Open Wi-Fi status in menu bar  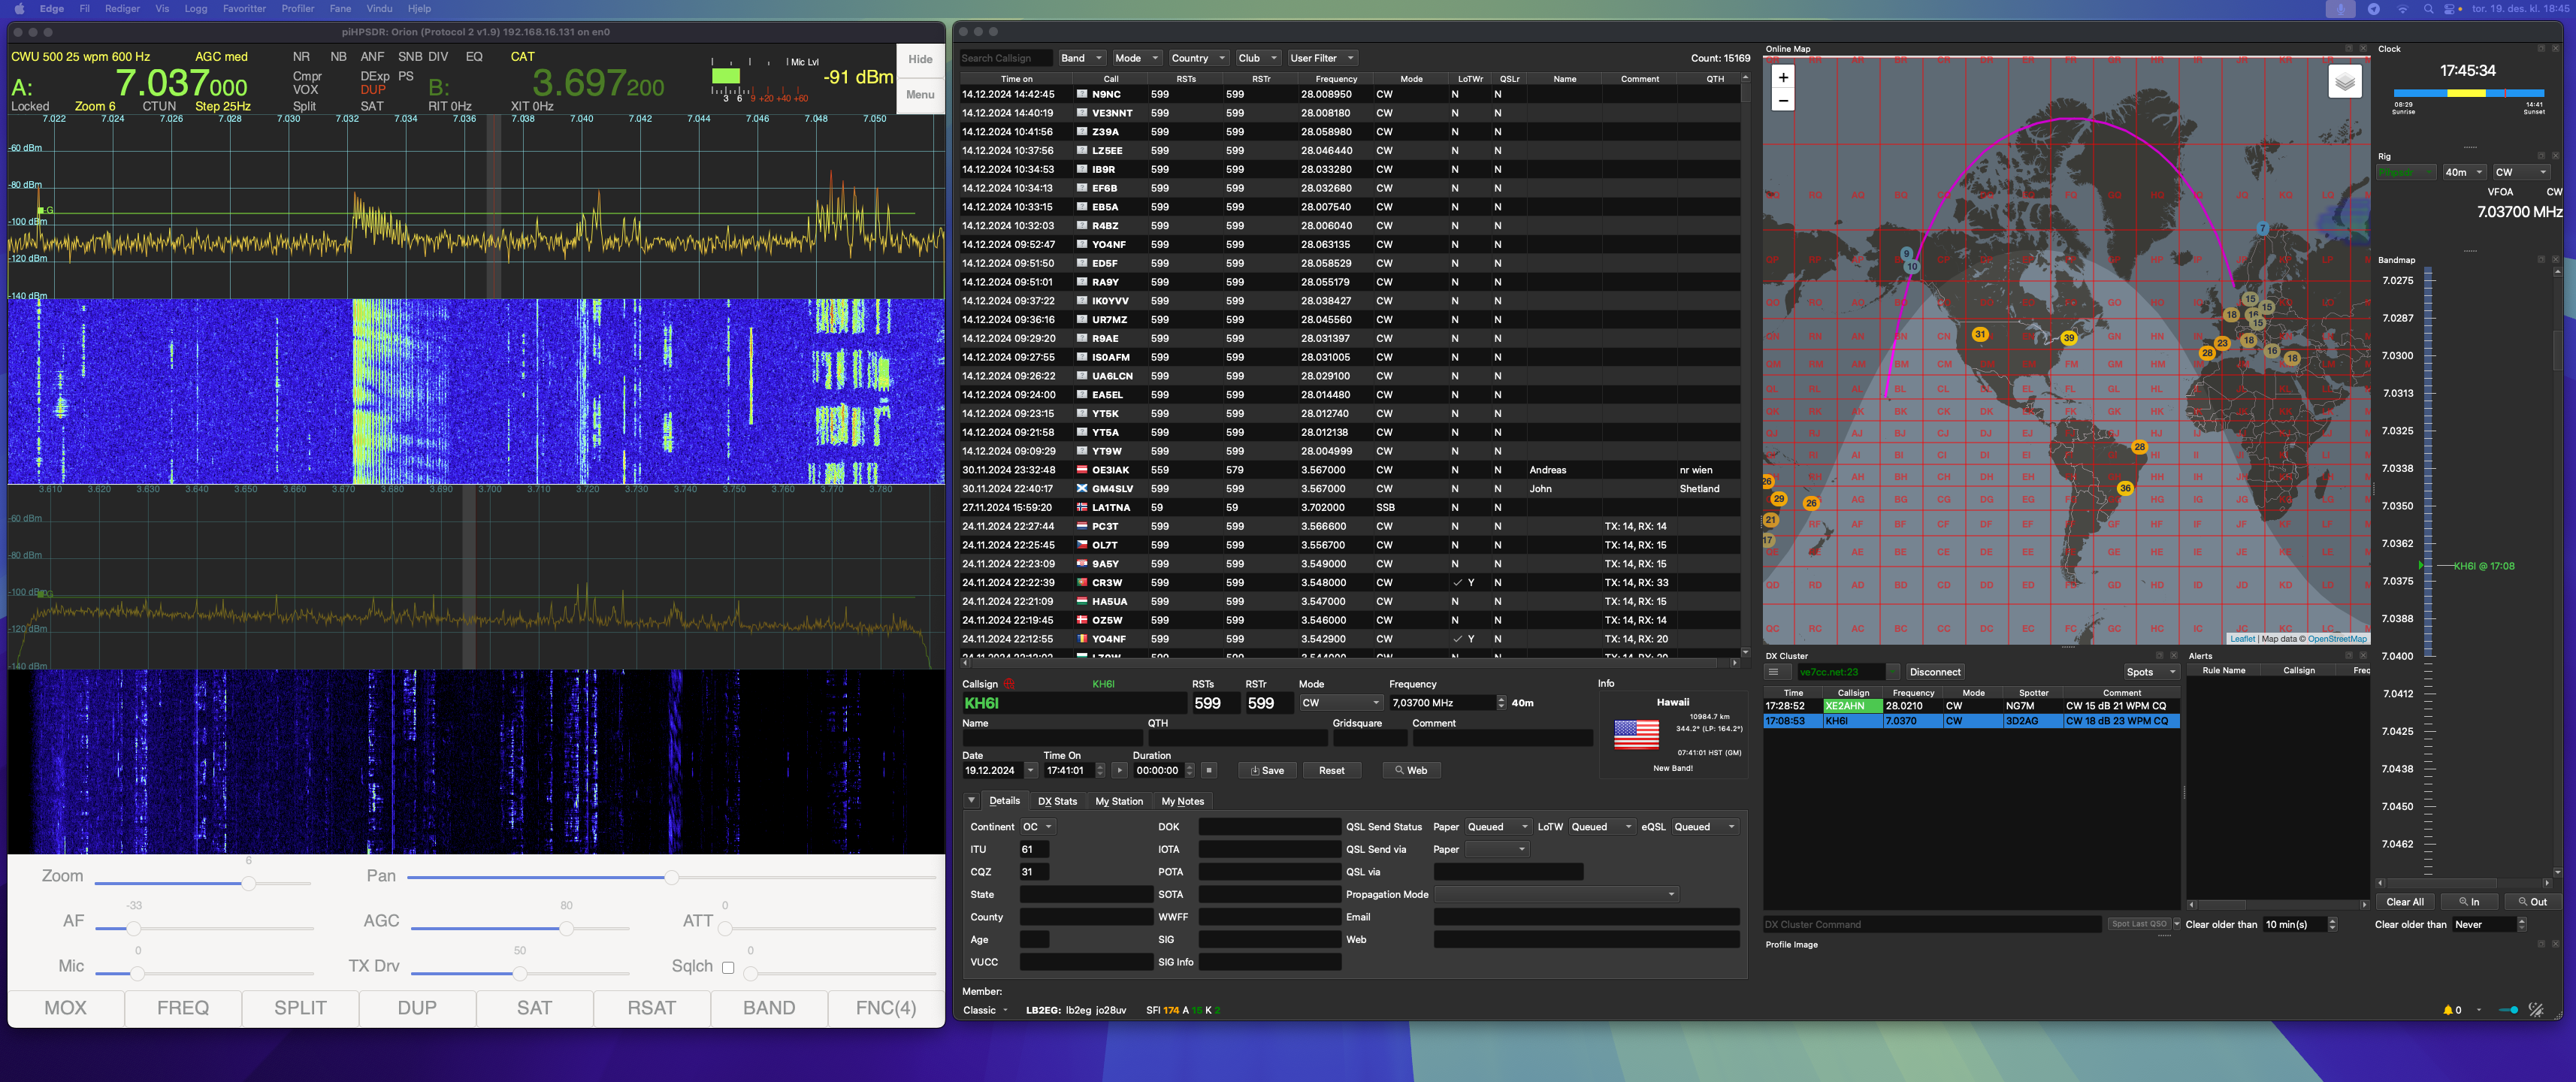[x=2402, y=9]
